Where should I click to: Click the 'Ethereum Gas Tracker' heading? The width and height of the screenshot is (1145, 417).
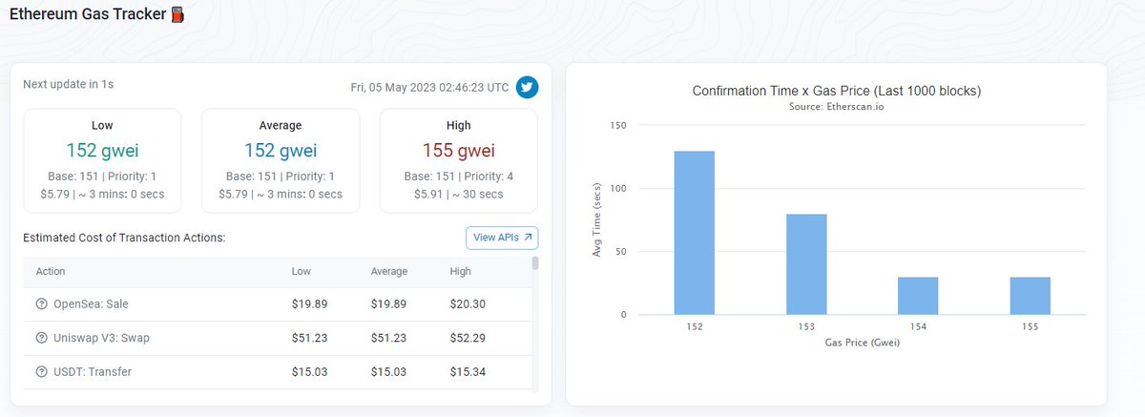click(87, 15)
